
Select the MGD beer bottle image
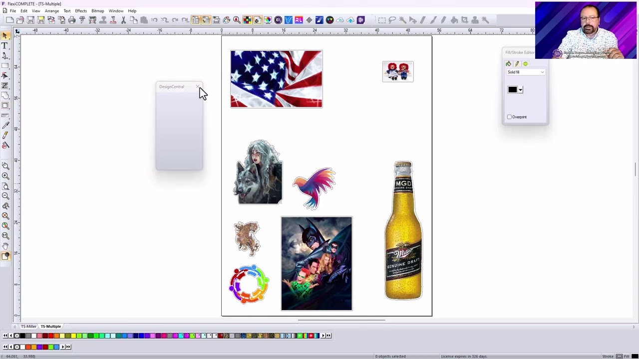[x=403, y=230]
